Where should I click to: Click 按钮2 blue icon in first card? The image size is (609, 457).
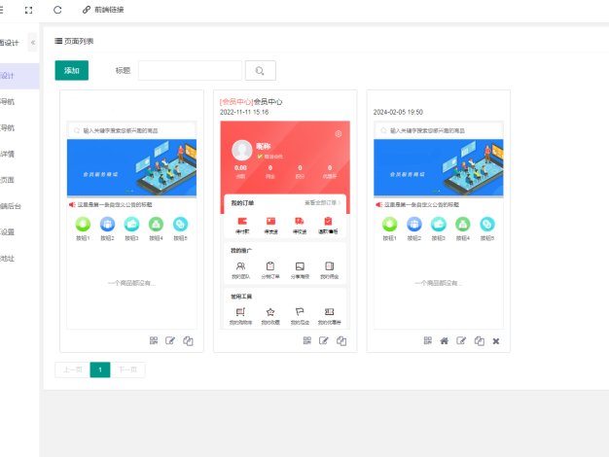tap(107, 225)
